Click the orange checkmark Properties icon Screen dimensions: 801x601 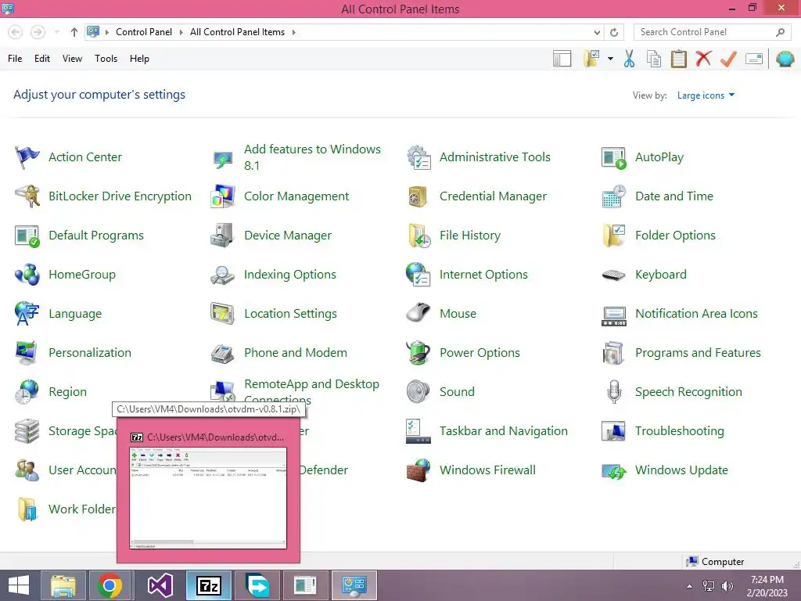click(728, 59)
